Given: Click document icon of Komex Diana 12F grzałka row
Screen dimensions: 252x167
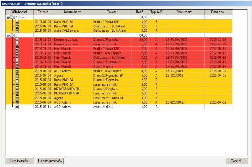Looking at the screenshot, I should click(x=17, y=40).
